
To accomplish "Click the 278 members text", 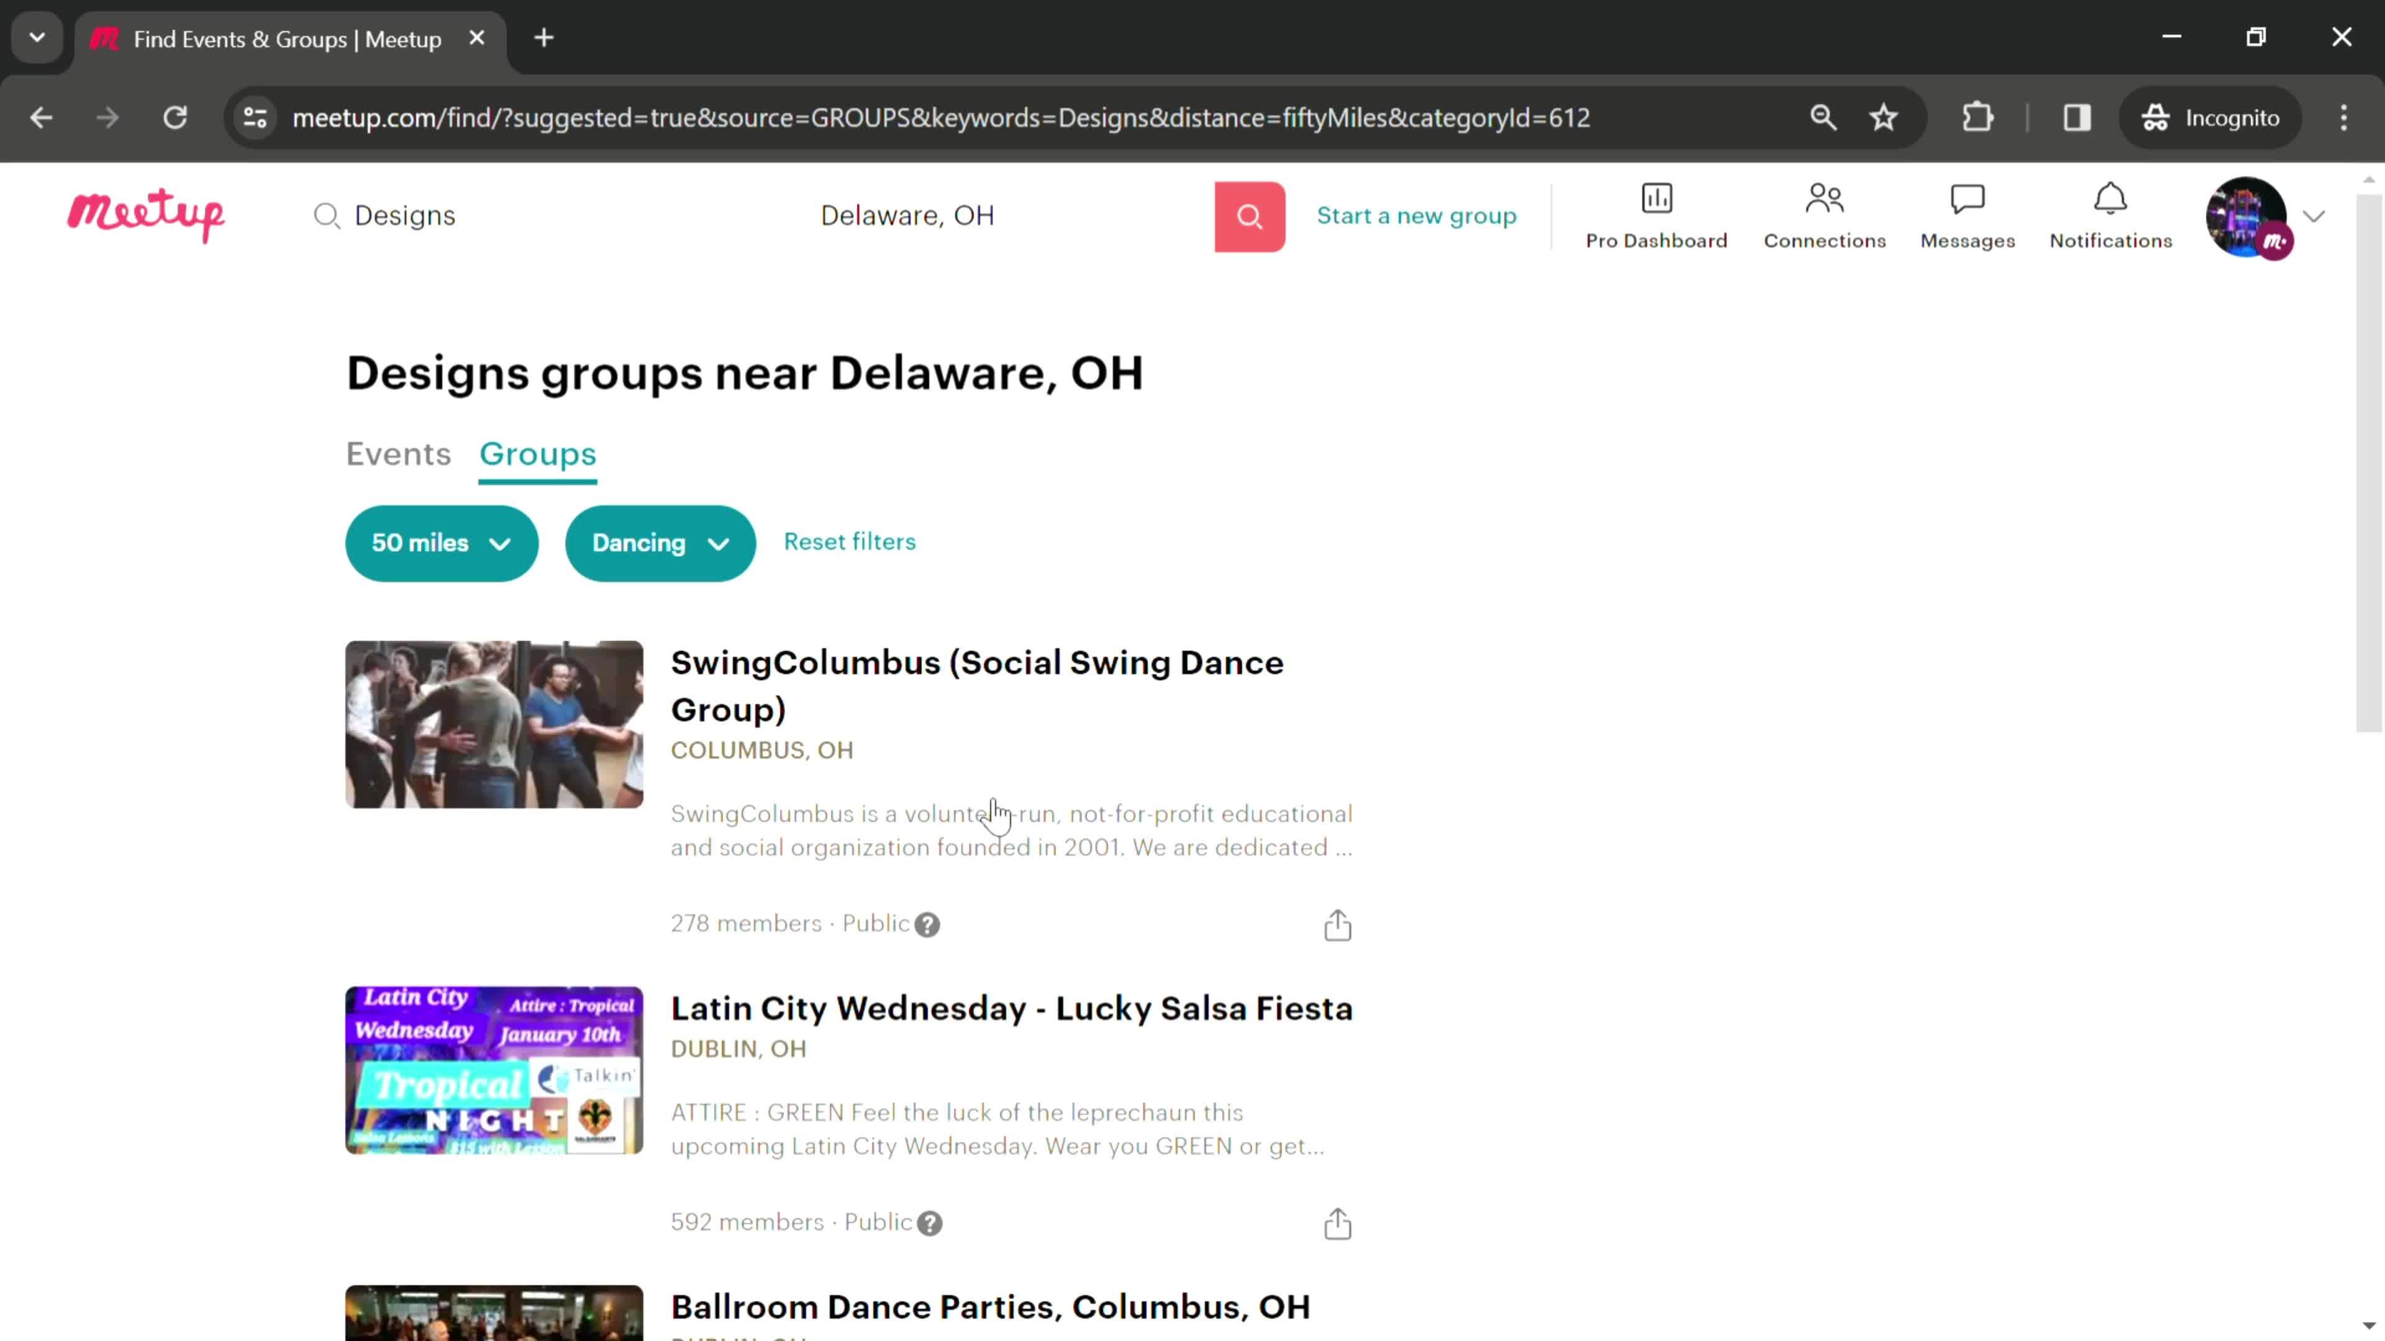I will pyautogui.click(x=746, y=924).
